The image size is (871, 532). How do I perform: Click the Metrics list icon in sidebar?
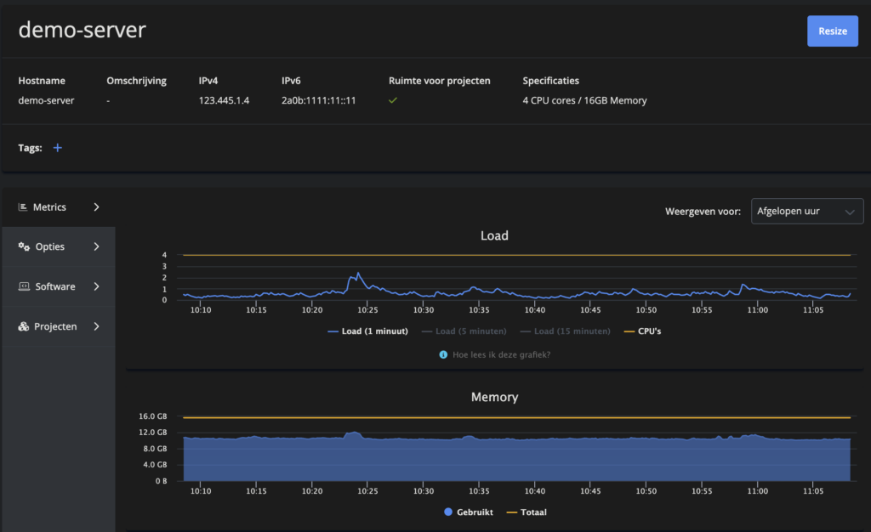[23, 207]
